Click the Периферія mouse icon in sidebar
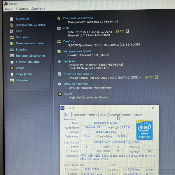 (12, 74)
